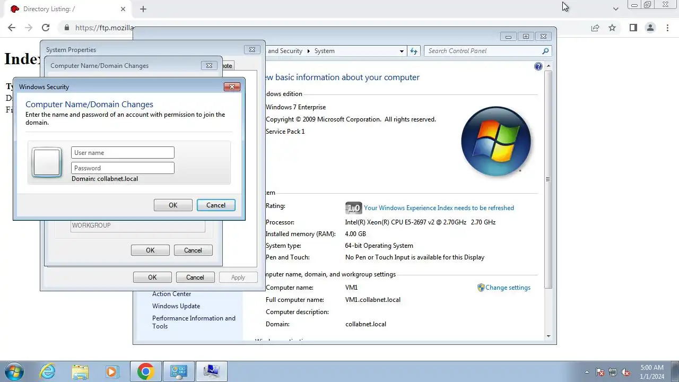Image resolution: width=679 pixels, height=382 pixels.
Task: Open Windows Media Player from taskbar
Action: pyautogui.click(x=112, y=371)
